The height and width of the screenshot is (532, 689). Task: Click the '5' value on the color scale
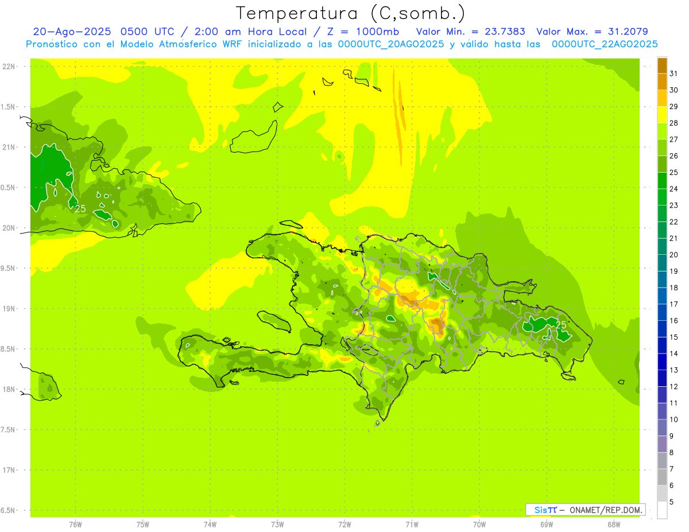click(x=671, y=502)
